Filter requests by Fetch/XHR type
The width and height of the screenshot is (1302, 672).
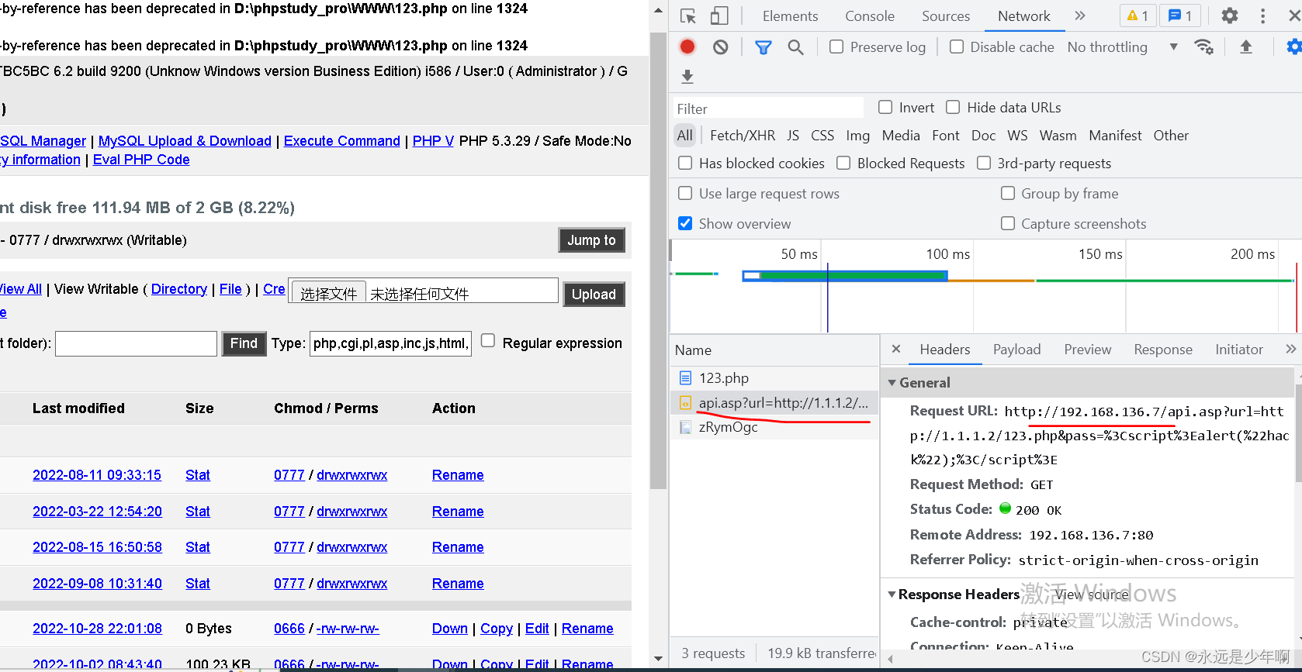tap(743, 136)
